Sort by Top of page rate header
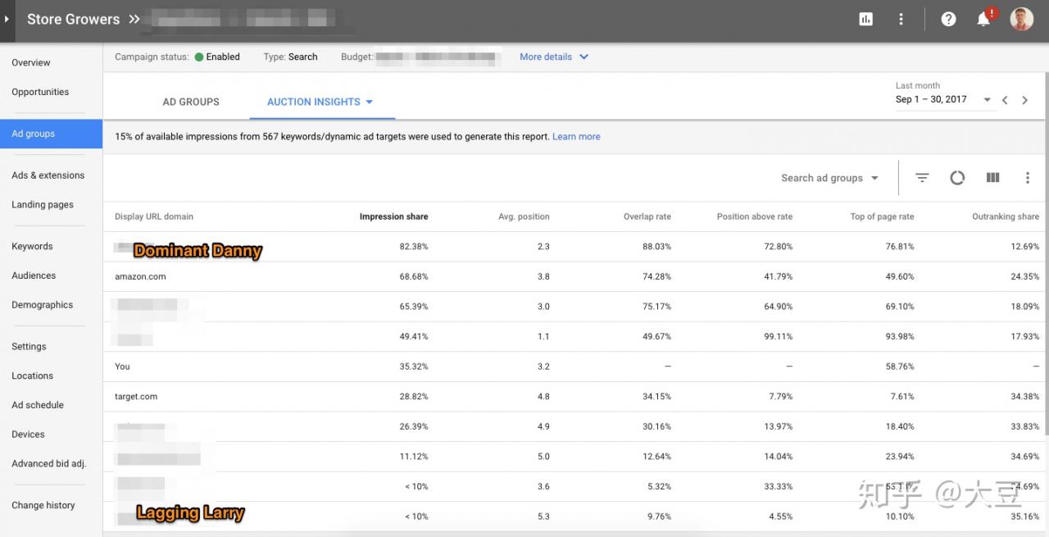Viewport: 1049px width, 537px height. coord(882,216)
